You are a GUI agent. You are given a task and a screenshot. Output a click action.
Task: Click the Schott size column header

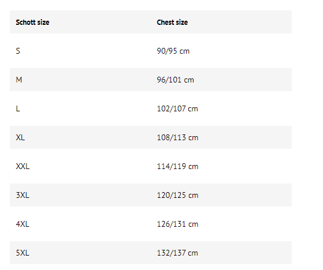pyautogui.click(x=32, y=22)
